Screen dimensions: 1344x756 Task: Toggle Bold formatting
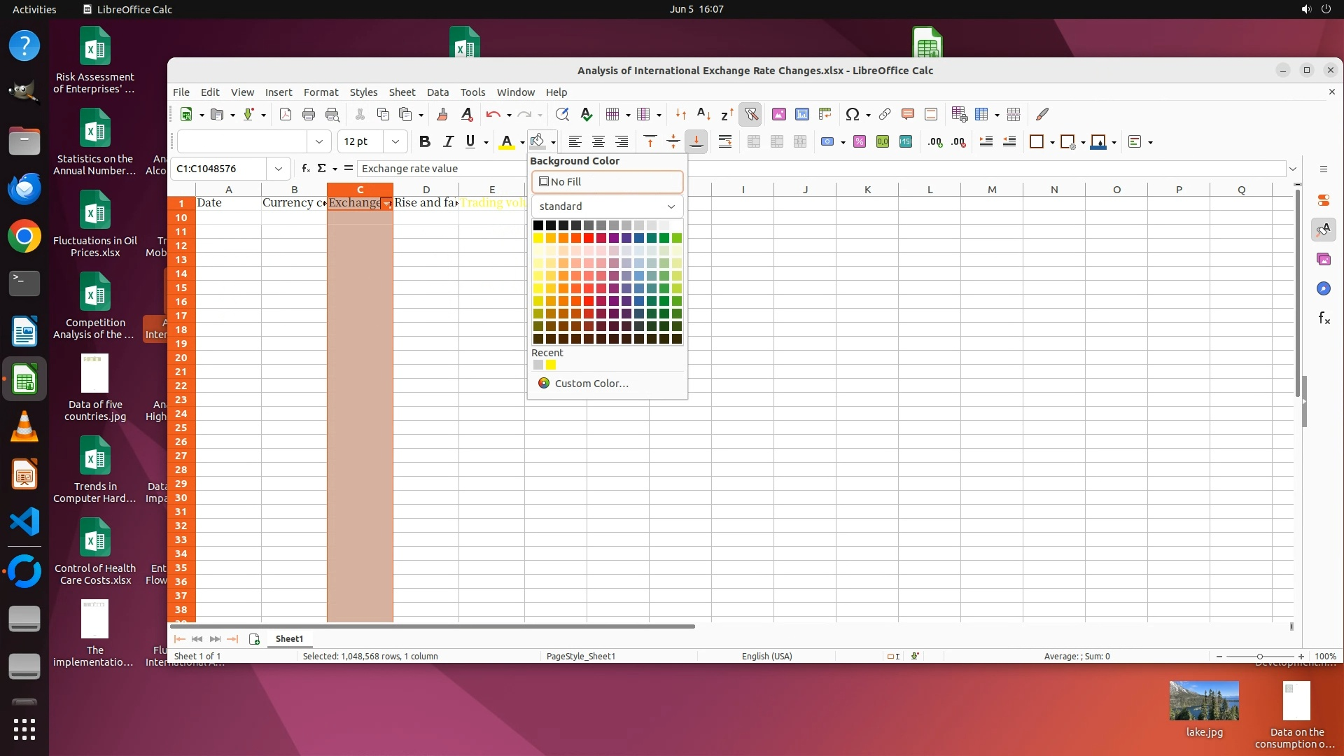(x=424, y=141)
